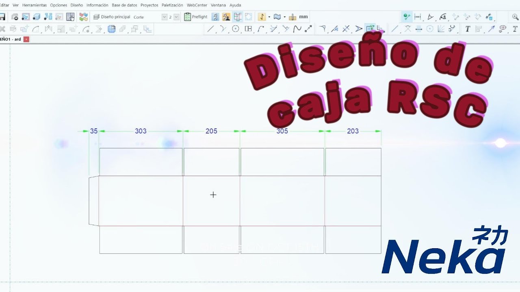Click the mm units label

303,17
